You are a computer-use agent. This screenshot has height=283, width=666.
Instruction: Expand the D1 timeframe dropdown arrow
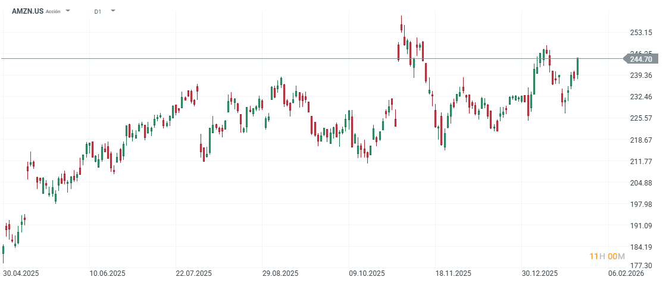click(113, 11)
